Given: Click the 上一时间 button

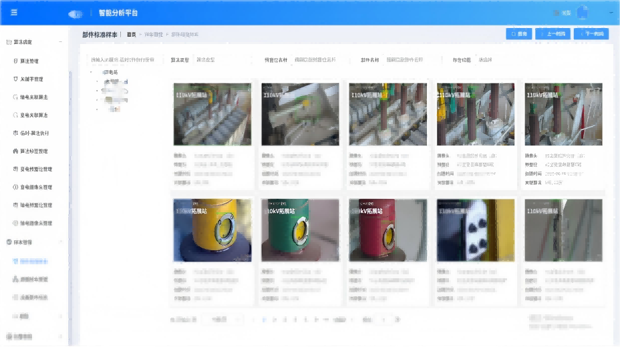Looking at the screenshot, I should (x=553, y=34).
